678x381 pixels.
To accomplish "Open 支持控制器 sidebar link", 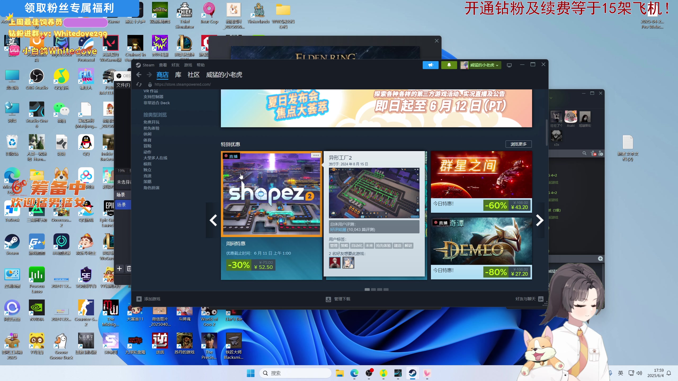I will point(153,97).
